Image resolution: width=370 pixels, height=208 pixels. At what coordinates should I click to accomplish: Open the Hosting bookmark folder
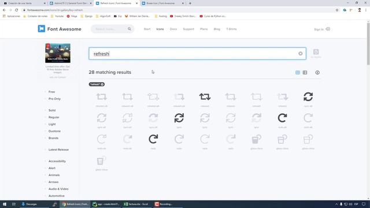(x=161, y=16)
